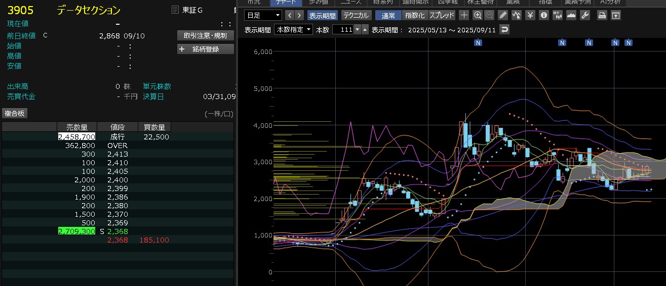Open the 歩み値 tab
The width and height of the screenshot is (666, 286).
319,3
